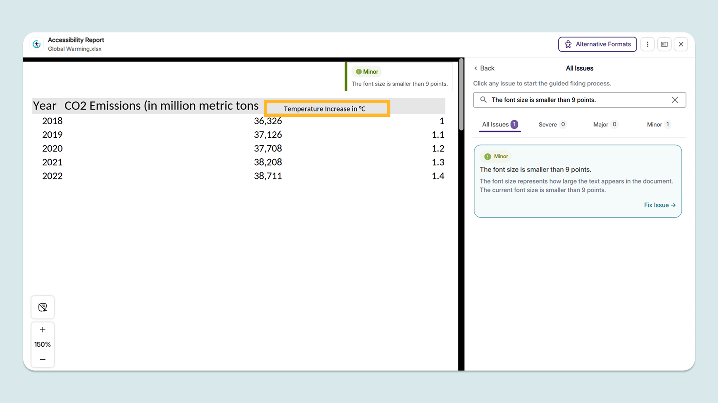Image resolution: width=718 pixels, height=403 pixels.
Task: Click the Alternative Formats button
Action: (x=598, y=44)
